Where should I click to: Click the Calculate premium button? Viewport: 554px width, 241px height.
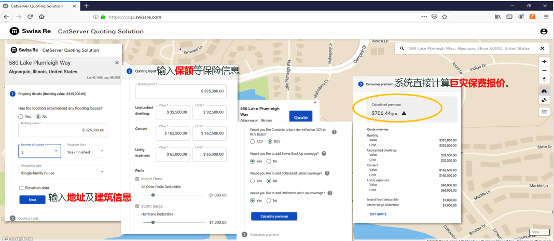[274, 216]
